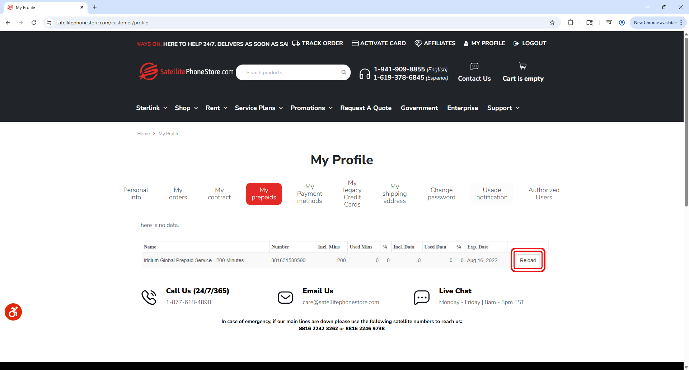689x370 pixels.
Task: Open the Extensions puzzle icon
Action: [x=570, y=23]
